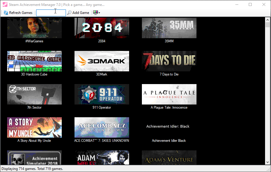Click the '35MM' caption text
The width and height of the screenshot is (271, 172).
pos(169,41)
